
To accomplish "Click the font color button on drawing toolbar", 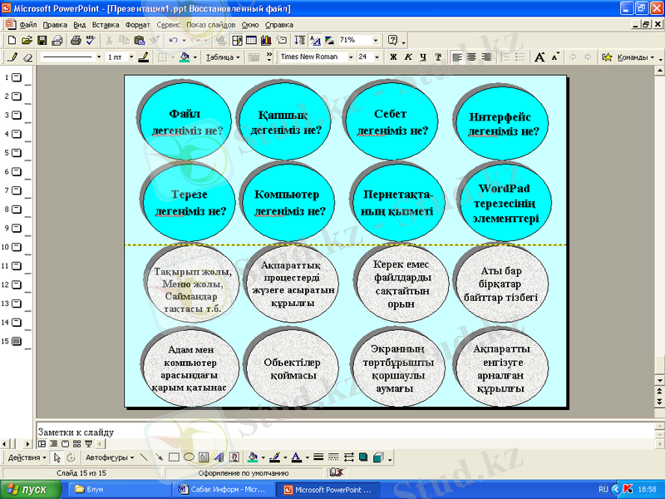I will [296, 457].
